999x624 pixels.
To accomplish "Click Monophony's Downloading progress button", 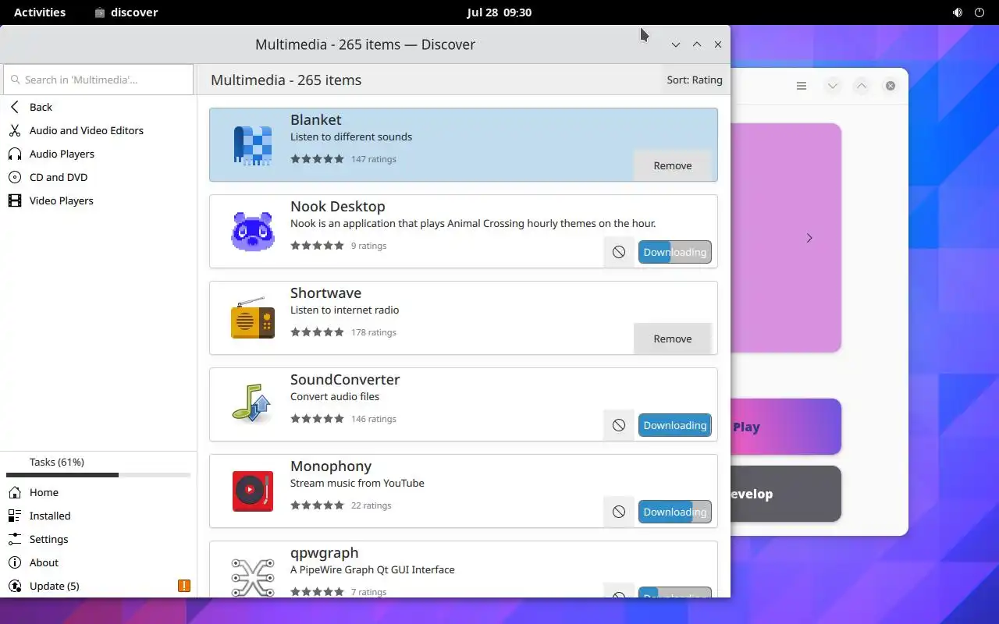I will coord(675,512).
